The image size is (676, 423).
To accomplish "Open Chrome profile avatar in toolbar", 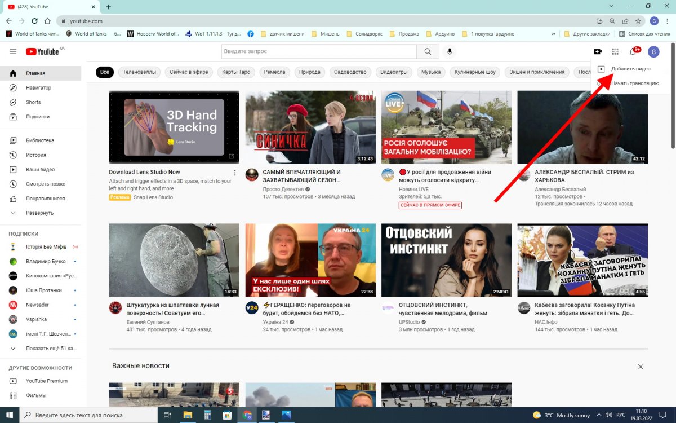I will pyautogui.click(x=654, y=21).
